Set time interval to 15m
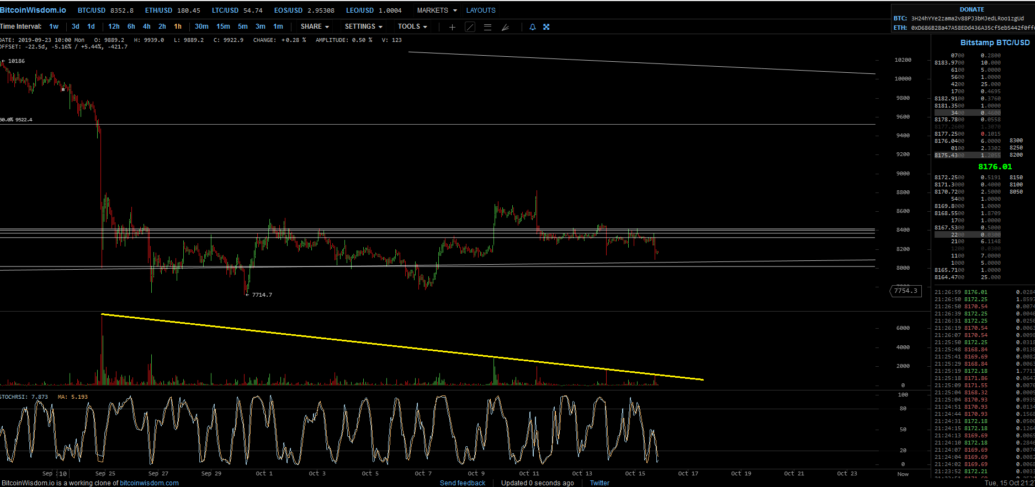The image size is (1035, 487). (223, 26)
